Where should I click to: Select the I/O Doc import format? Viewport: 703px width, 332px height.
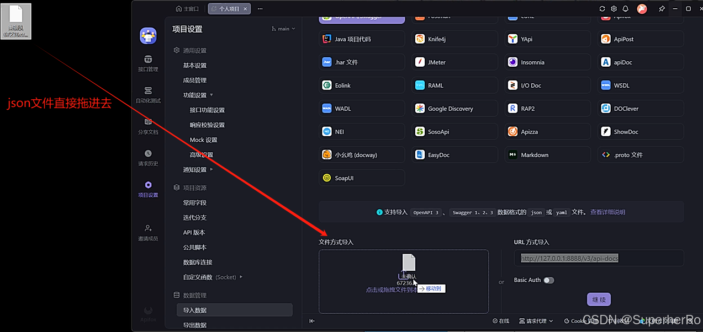(x=548, y=85)
